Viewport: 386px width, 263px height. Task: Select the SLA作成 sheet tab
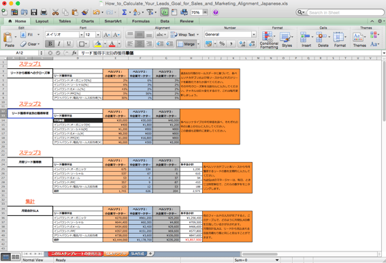(138, 253)
